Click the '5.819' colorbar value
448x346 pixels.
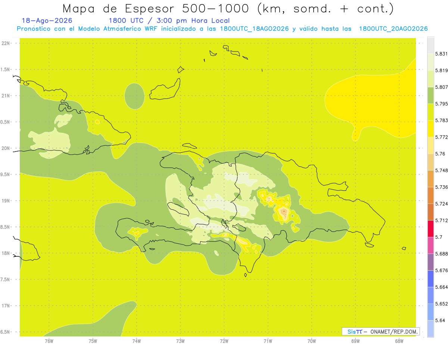[x=442, y=71]
